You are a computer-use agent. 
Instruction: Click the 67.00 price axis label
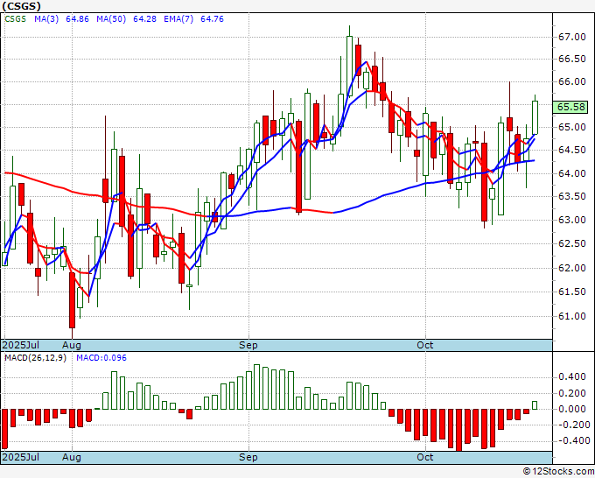click(570, 37)
